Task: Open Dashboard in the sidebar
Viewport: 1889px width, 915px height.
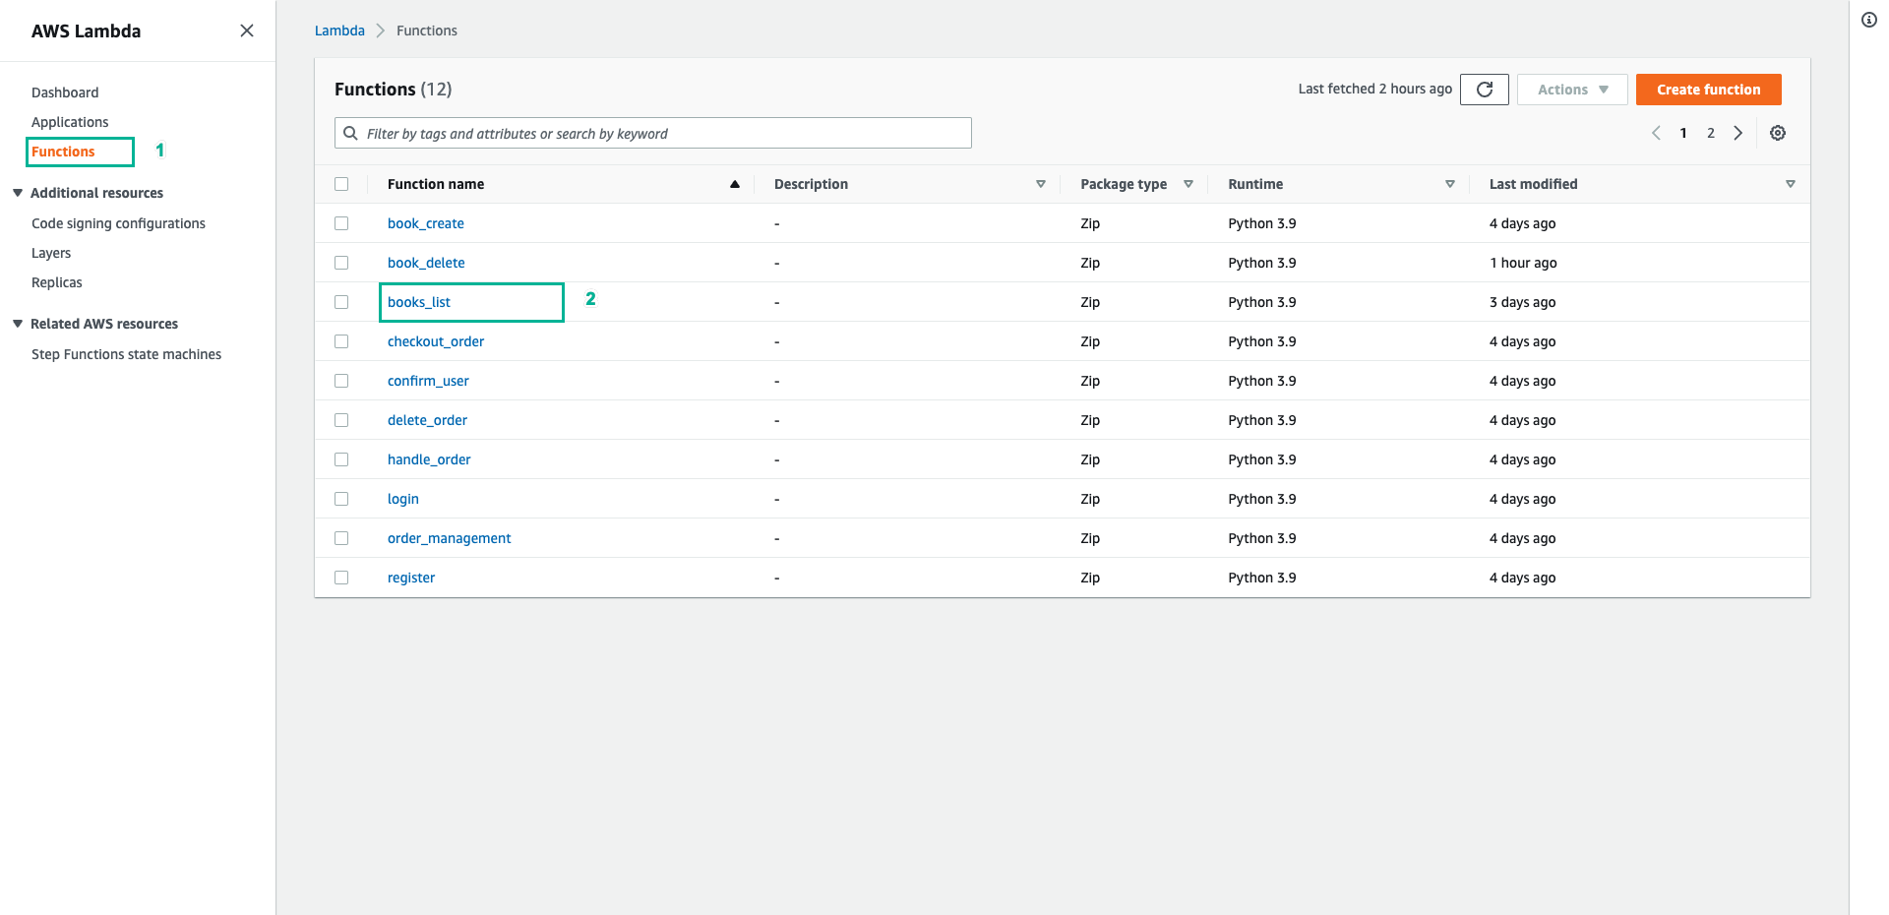Action: [65, 92]
